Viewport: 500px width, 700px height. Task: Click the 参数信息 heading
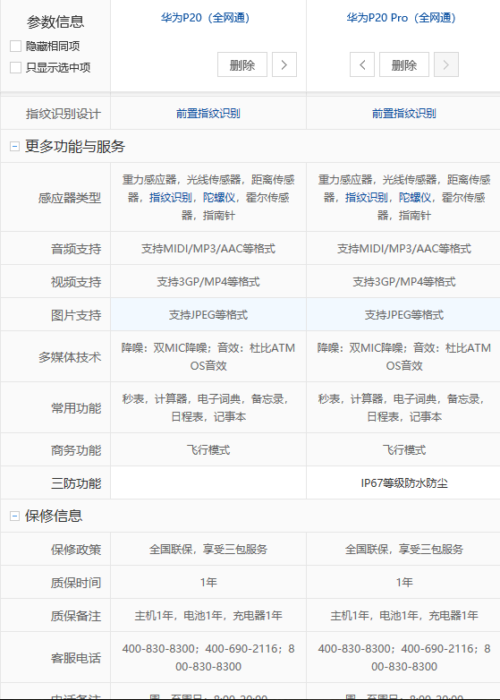tap(55, 21)
